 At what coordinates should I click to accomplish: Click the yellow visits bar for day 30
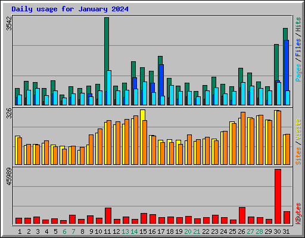pyautogui.click(x=276, y=137)
